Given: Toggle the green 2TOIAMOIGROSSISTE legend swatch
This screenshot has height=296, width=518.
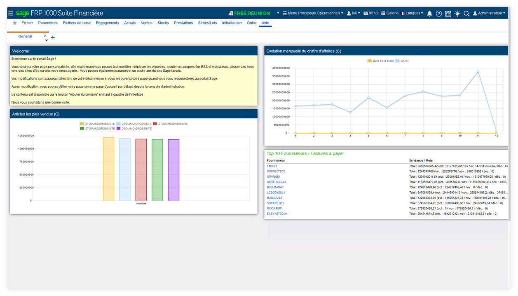Looking at the screenshot, I should tap(82, 129).
